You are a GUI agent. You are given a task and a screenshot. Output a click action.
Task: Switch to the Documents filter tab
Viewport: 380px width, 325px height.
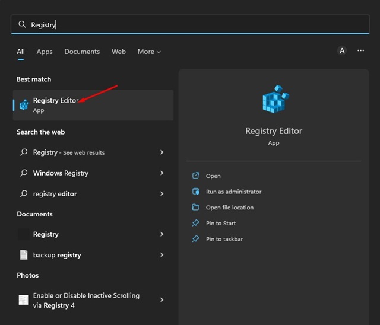(82, 52)
